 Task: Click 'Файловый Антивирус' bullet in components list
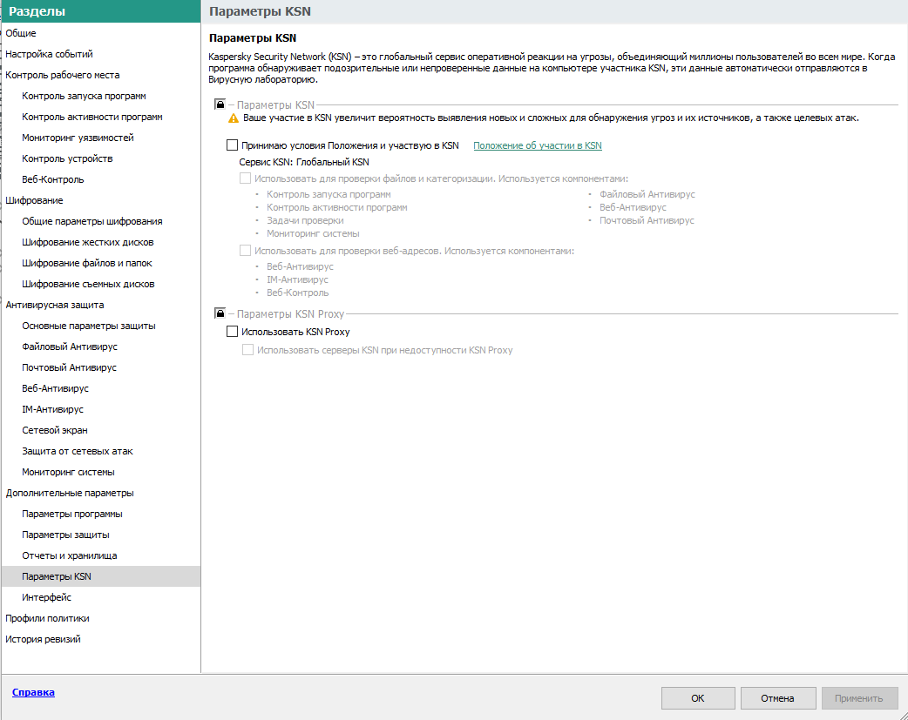647,194
